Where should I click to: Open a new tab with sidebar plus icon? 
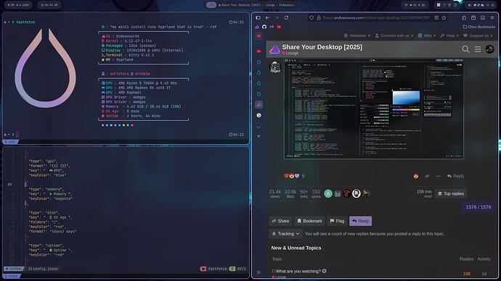pos(258,136)
